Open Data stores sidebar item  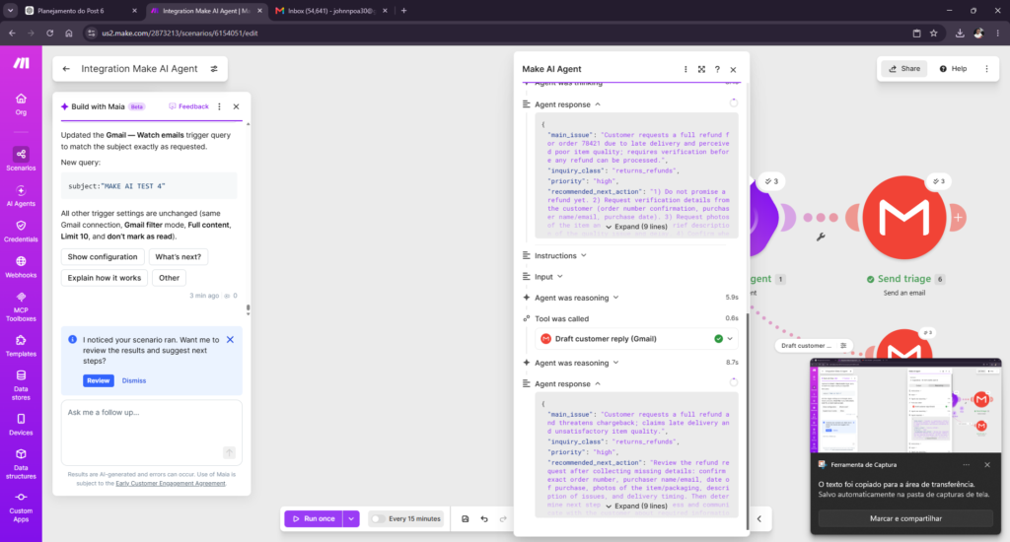[21, 384]
